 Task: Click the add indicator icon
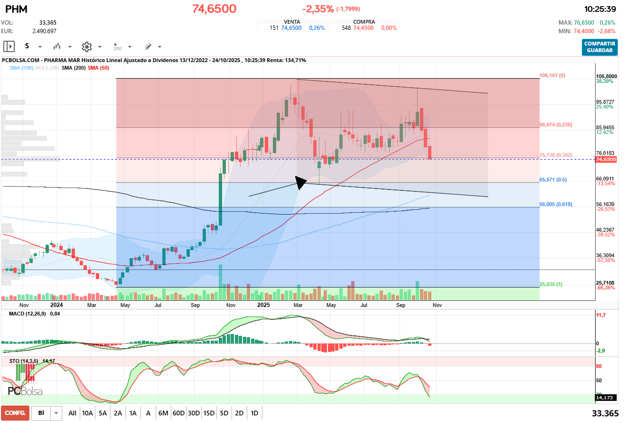point(117,46)
